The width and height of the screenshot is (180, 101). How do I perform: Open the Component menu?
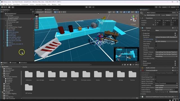[25, 4]
